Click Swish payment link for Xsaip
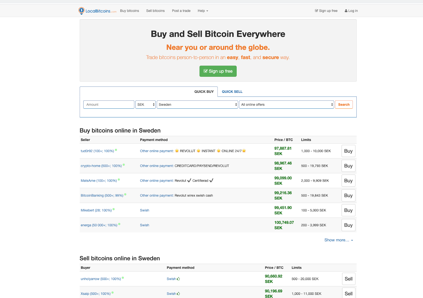423x298 pixels. pos(171,294)
